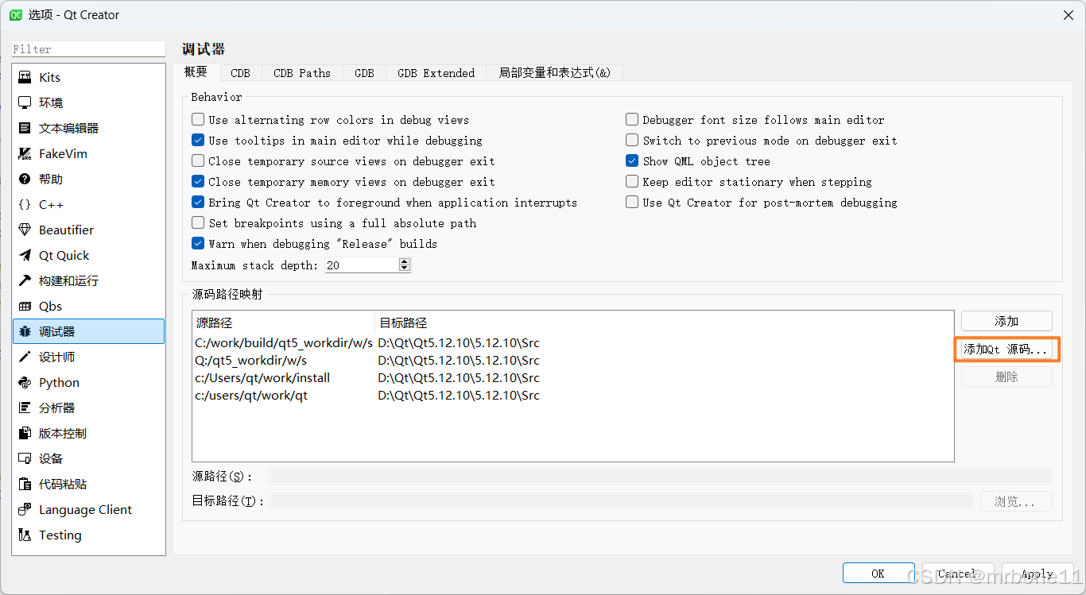Click the Apply button
The image size is (1086, 595).
coord(1037,573)
